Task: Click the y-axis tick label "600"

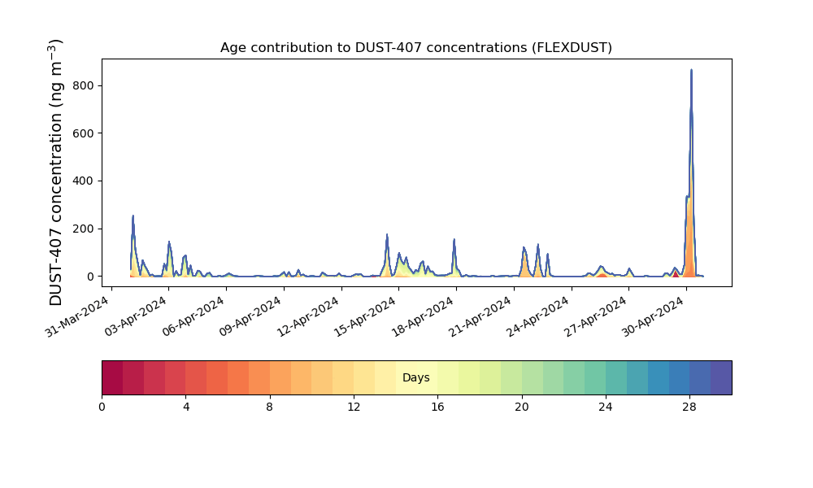Action: pos(83,133)
